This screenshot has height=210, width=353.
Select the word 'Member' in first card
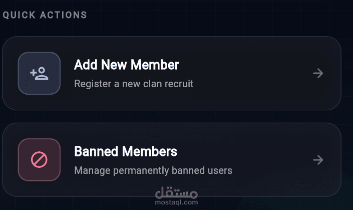[156, 65]
